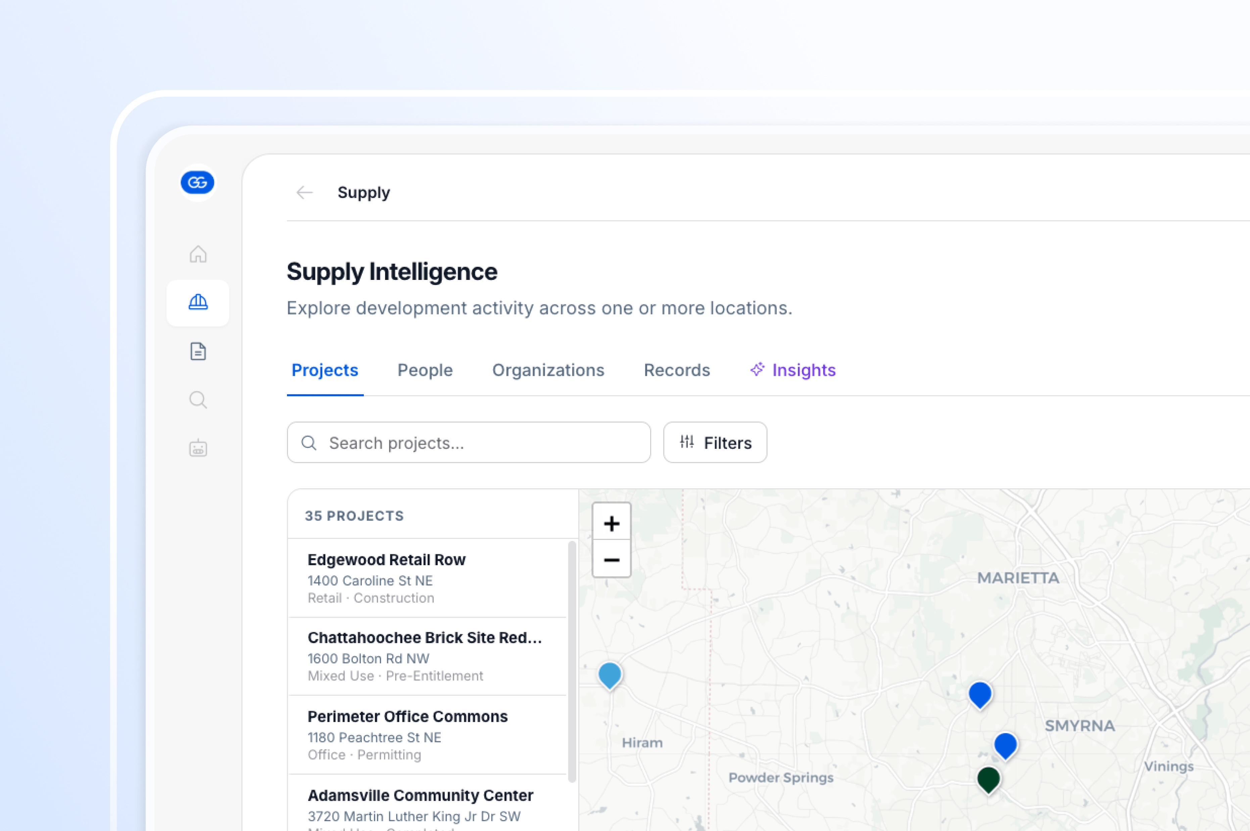Click the Hiram map label

click(x=642, y=742)
